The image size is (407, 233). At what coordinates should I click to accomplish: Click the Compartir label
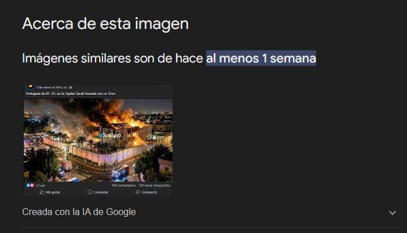click(x=149, y=193)
